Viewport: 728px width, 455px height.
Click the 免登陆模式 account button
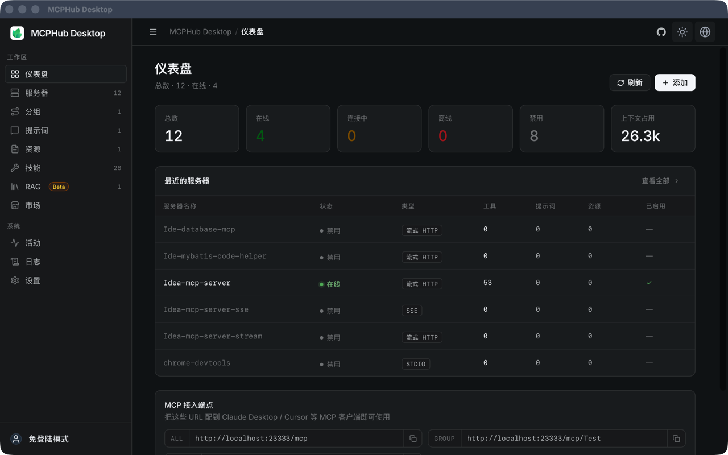point(66,439)
